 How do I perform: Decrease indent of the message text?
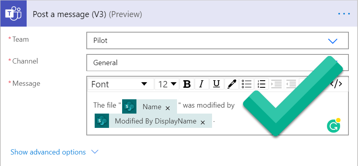click(x=291, y=84)
